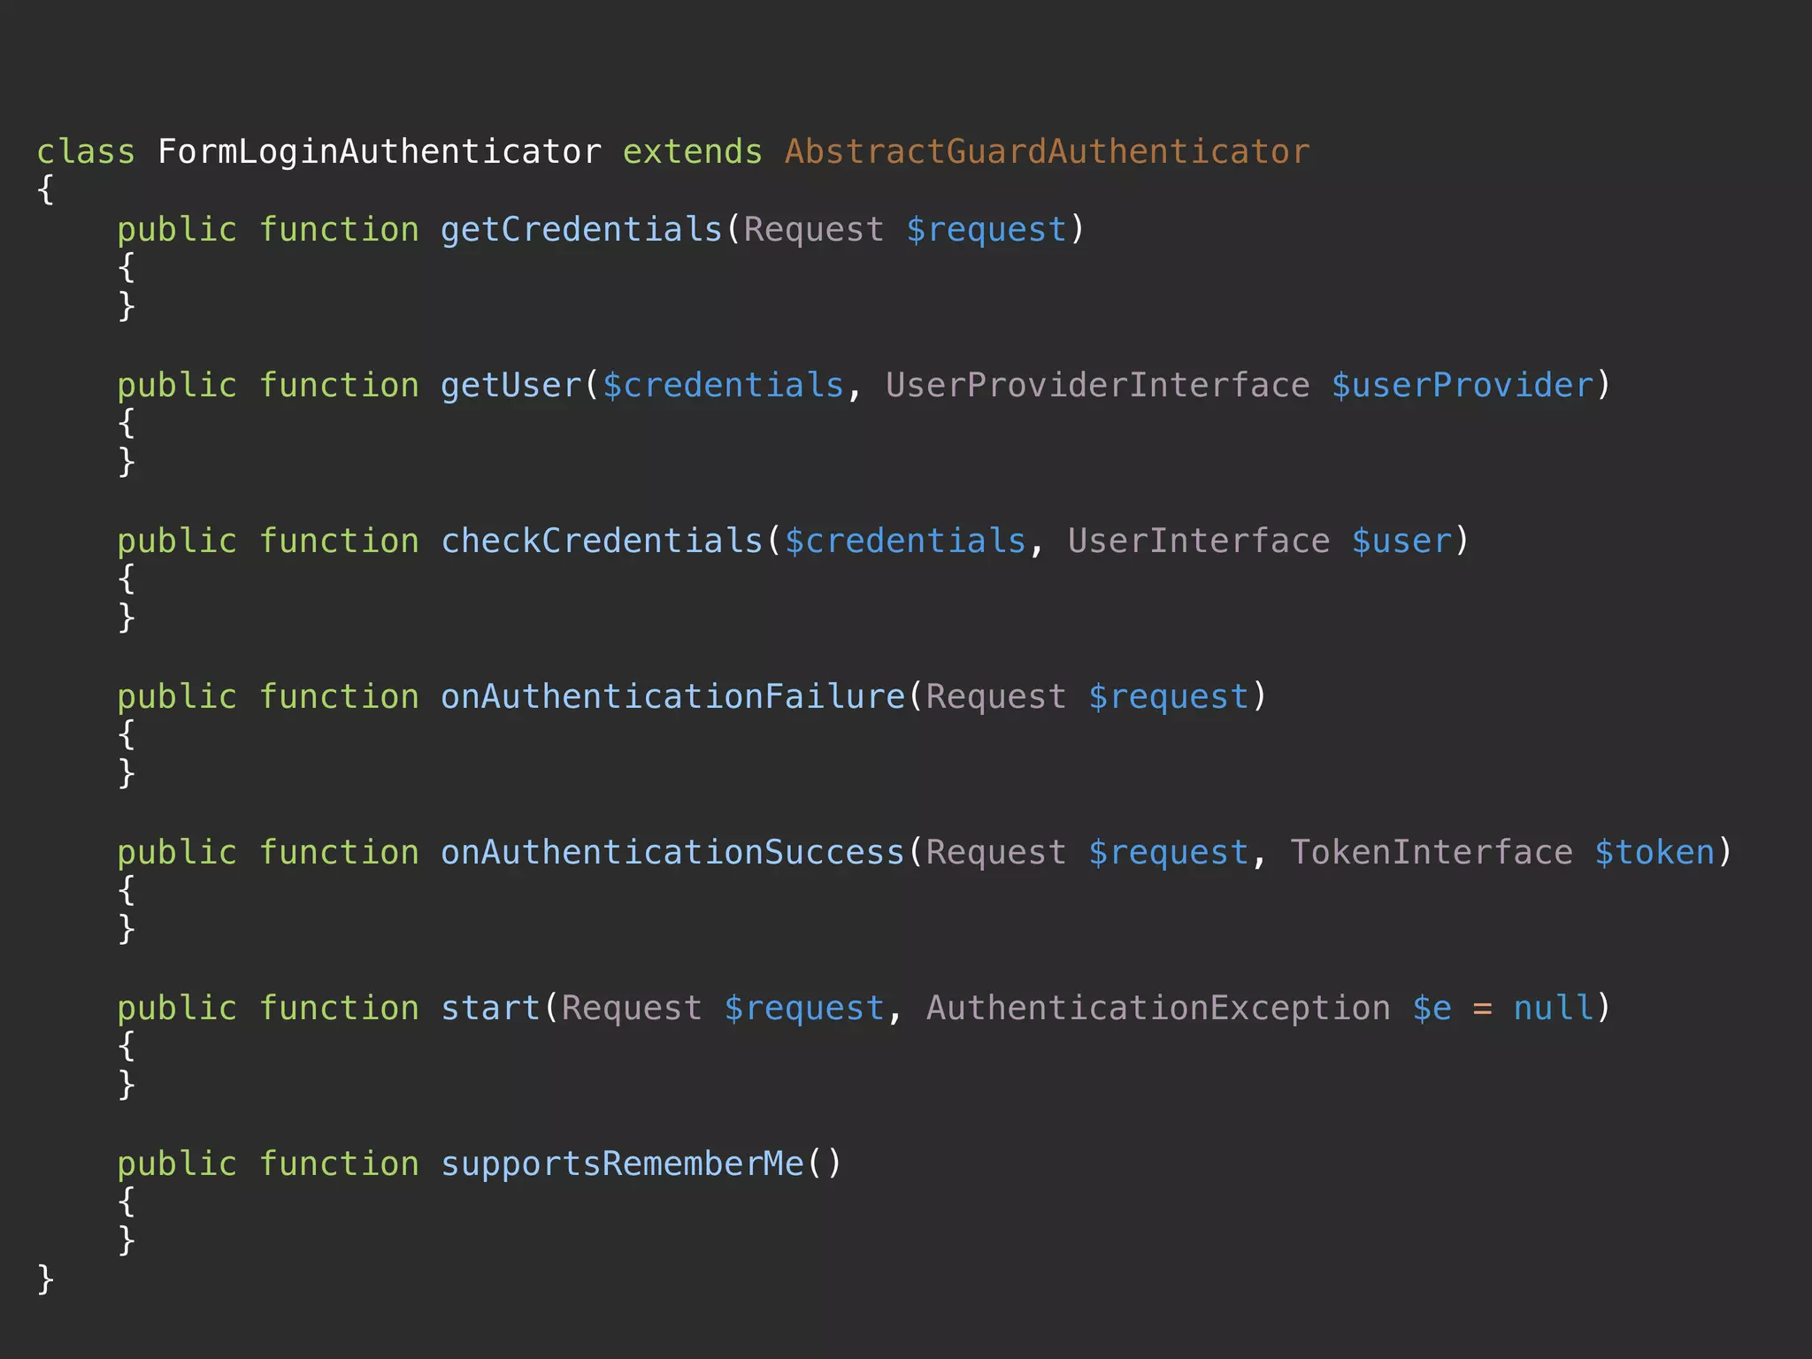Click 'function' before start
This screenshot has height=1359, width=1812.
pyautogui.click(x=339, y=1008)
